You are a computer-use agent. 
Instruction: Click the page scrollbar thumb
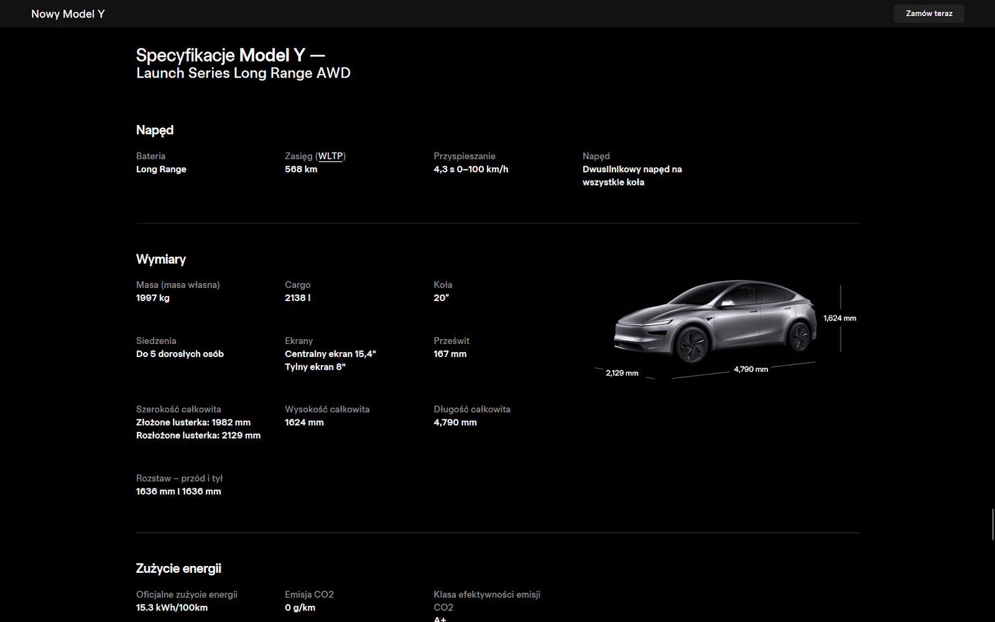coord(993,524)
